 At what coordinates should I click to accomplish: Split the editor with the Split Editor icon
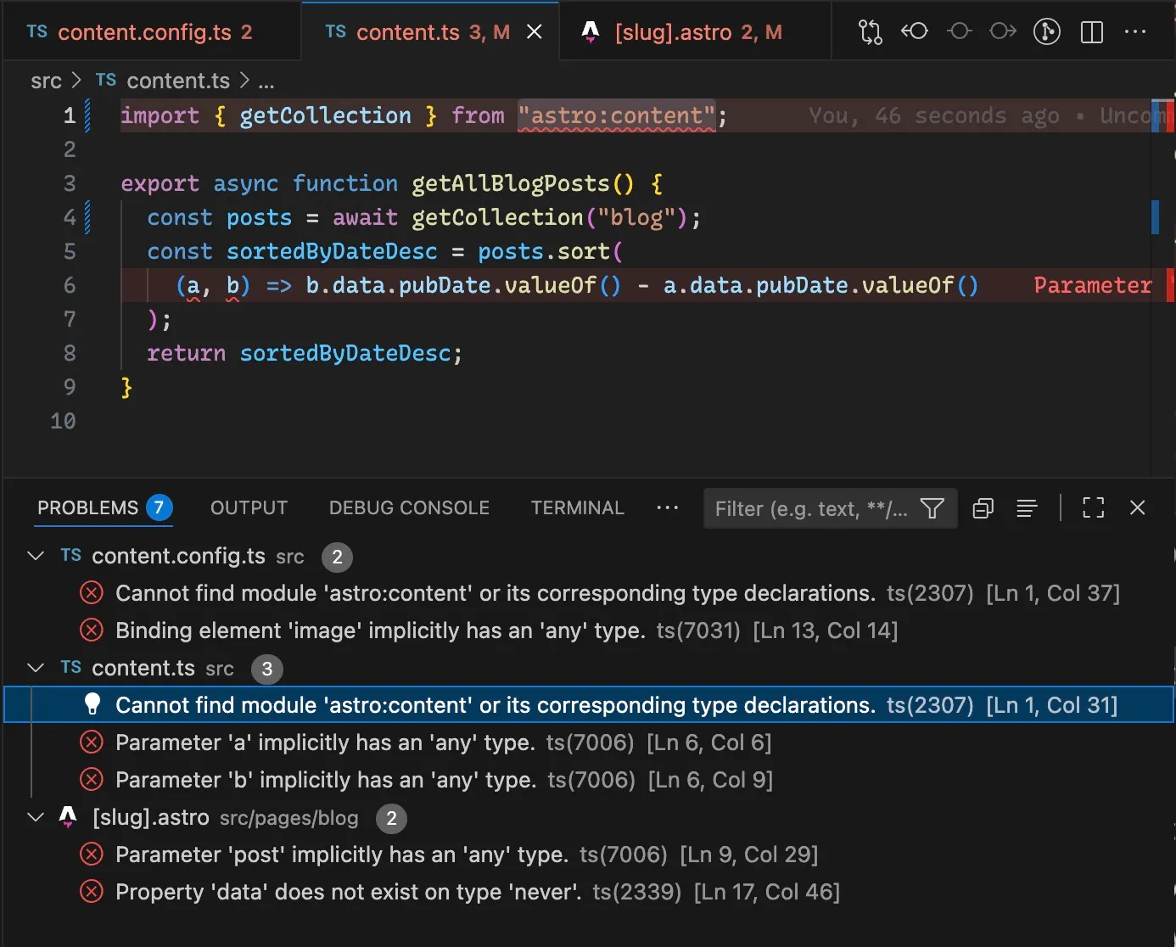click(1091, 31)
